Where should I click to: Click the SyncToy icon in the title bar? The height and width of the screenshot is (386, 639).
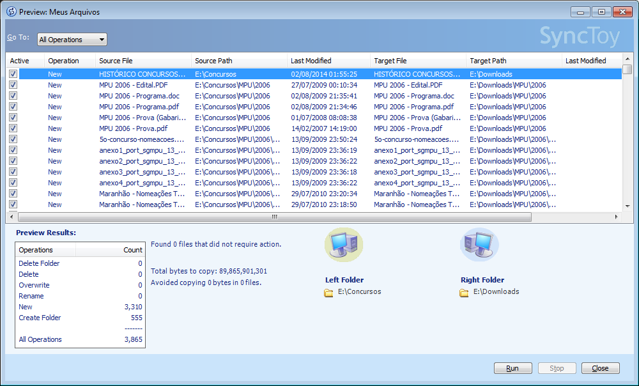point(11,12)
